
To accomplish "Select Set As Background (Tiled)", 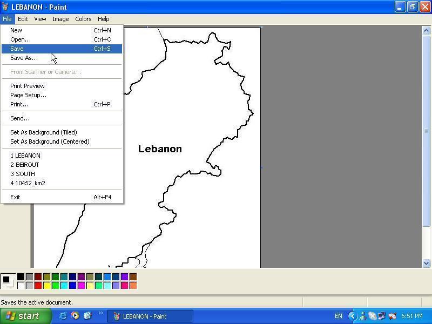I will coord(62,132).
